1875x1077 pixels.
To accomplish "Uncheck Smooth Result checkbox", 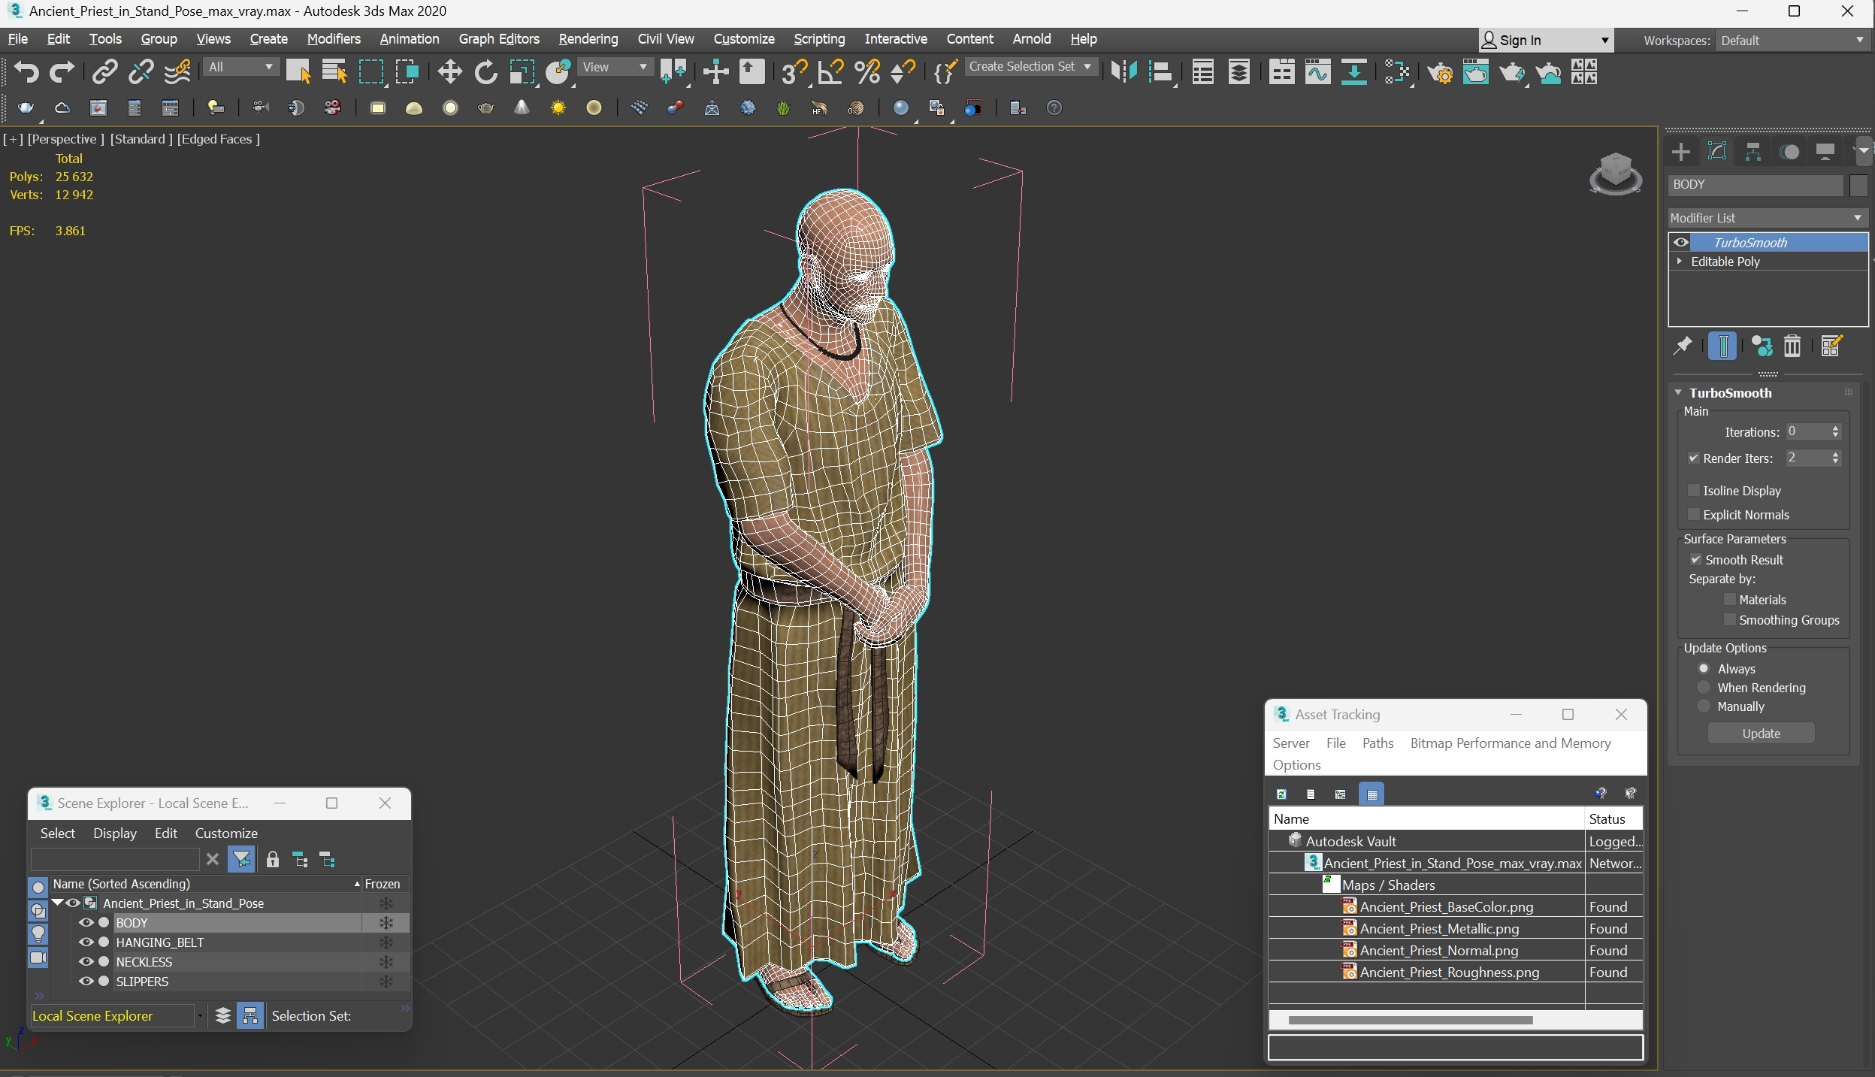I will coord(1696,559).
